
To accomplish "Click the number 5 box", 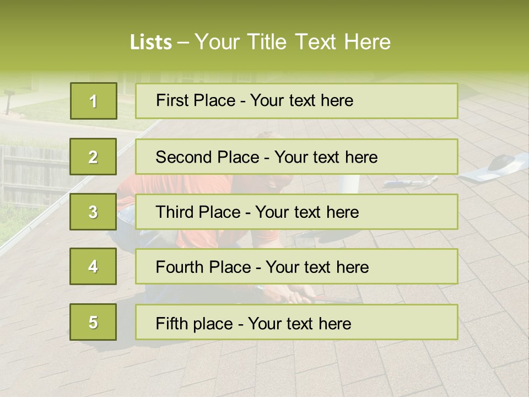I will point(93,322).
